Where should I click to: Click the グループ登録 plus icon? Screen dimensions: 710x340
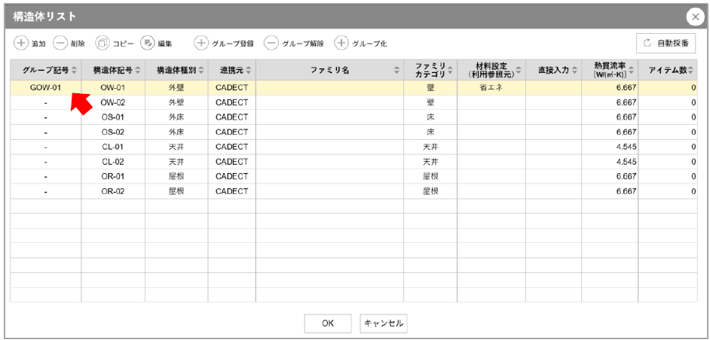click(201, 43)
